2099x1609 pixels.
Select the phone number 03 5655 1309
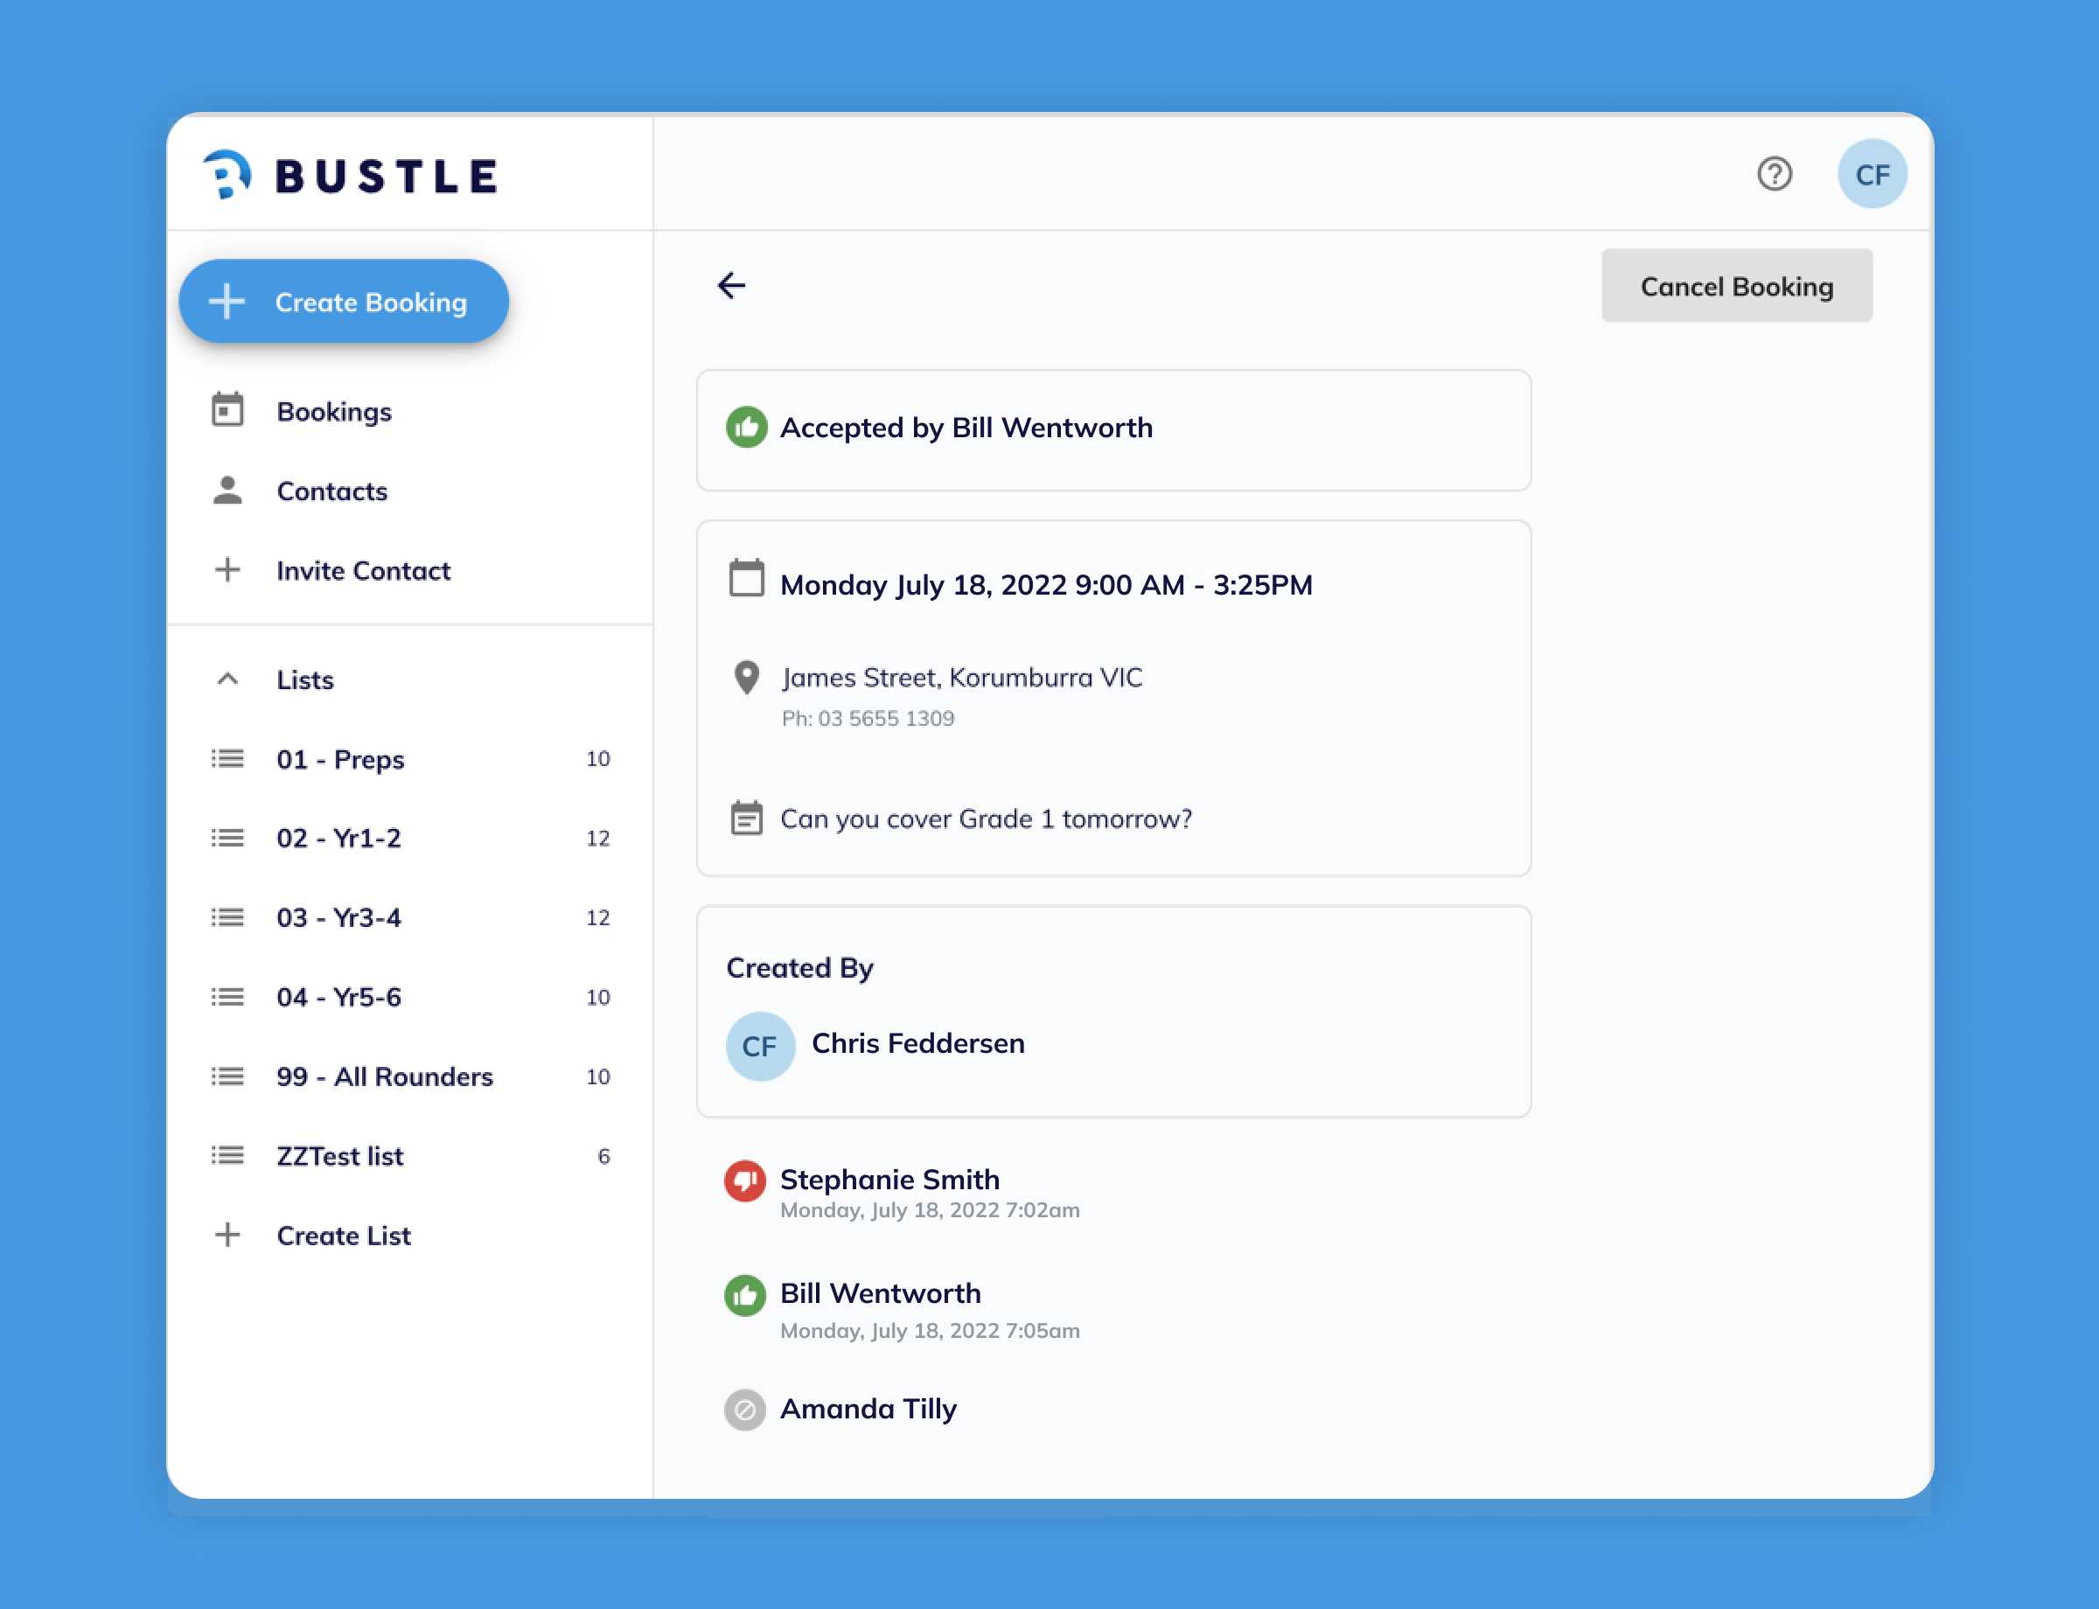pyautogui.click(x=867, y=717)
